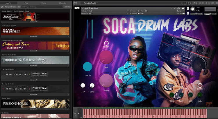The width and height of the screenshot is (218, 119).
Task: Toggle the lower right SWITCH circle
Action: pos(200,85)
